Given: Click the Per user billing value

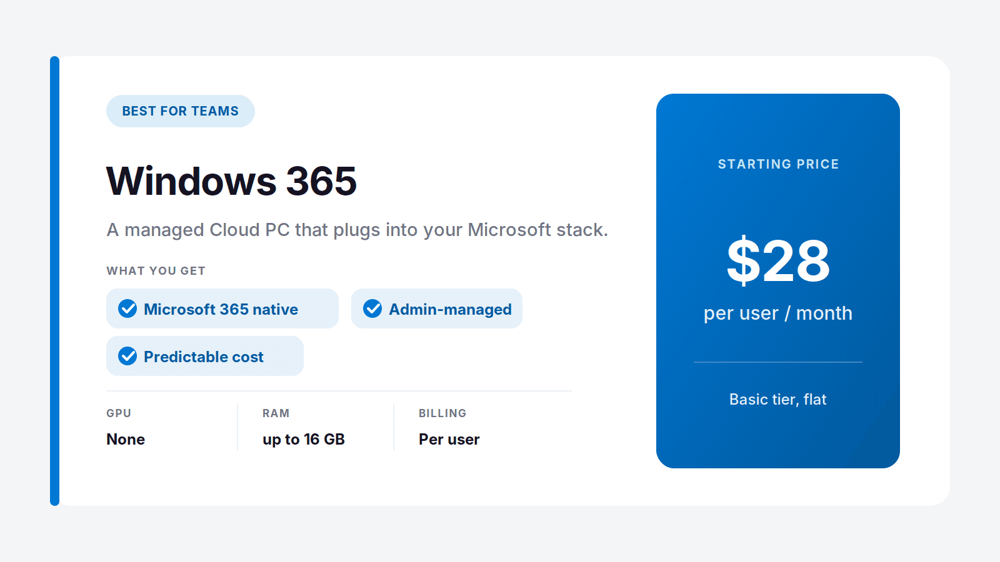Looking at the screenshot, I should click(x=449, y=439).
